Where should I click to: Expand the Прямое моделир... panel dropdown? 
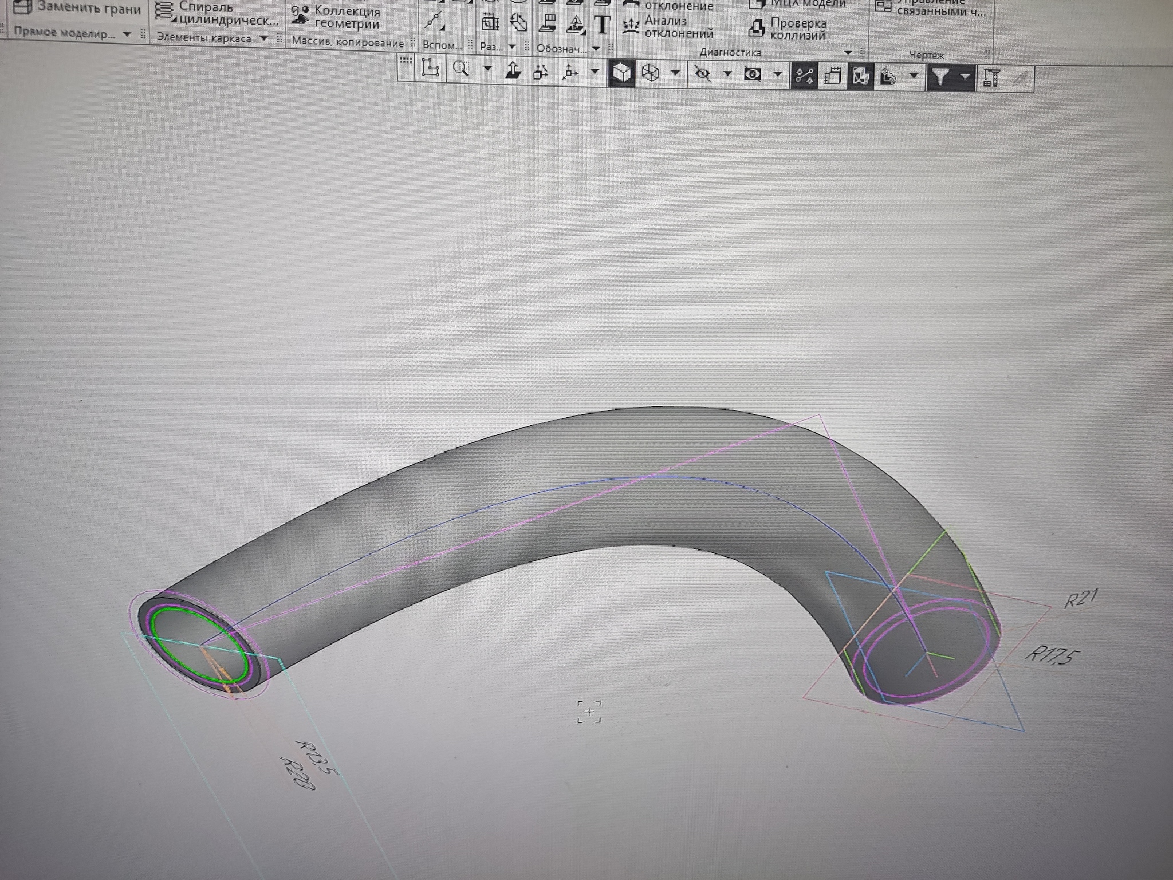pos(127,34)
